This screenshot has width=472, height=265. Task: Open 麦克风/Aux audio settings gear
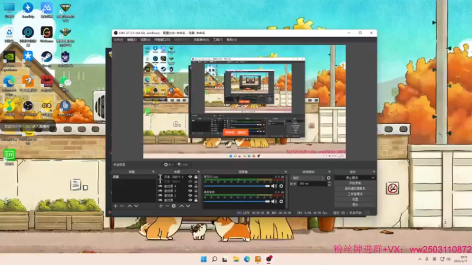click(x=281, y=186)
